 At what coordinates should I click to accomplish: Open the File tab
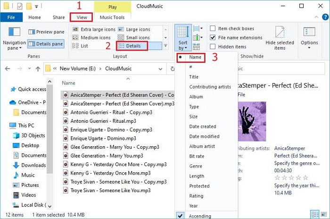click(x=11, y=17)
